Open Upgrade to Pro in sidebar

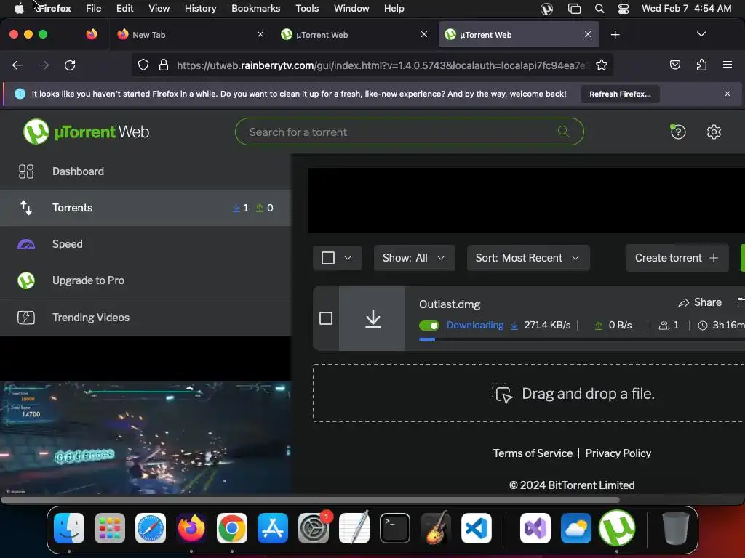146,280
